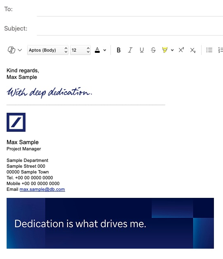Open the max.sample@db.com email link
Viewport: 223px width, 259px height.
[42, 189]
